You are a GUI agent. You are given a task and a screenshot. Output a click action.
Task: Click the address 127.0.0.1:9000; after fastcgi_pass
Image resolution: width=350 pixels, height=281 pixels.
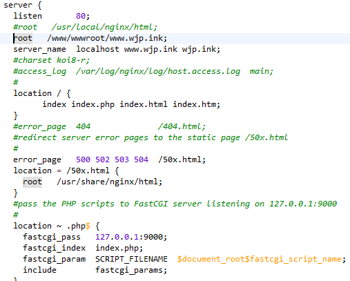coord(131,237)
